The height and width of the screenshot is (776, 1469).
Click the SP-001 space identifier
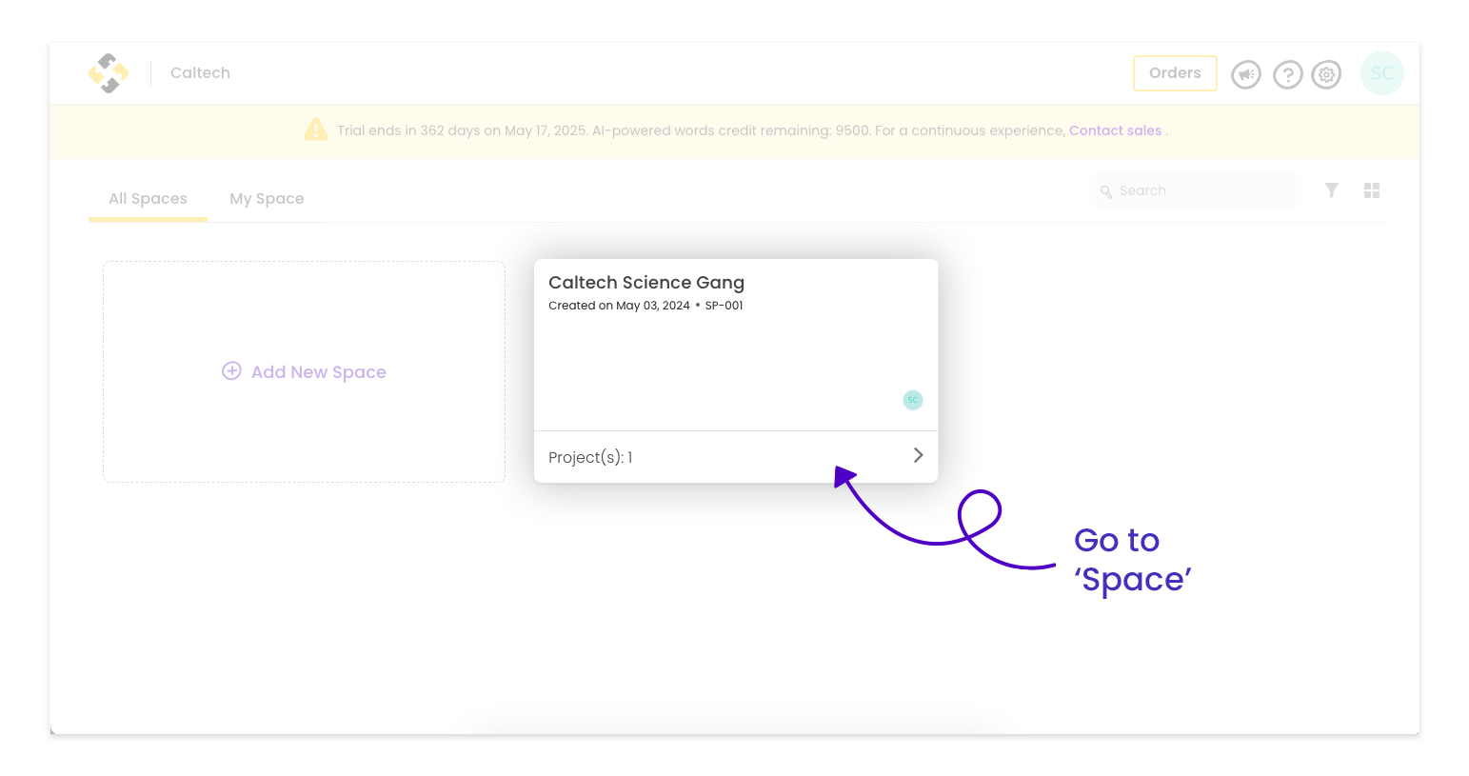point(724,306)
